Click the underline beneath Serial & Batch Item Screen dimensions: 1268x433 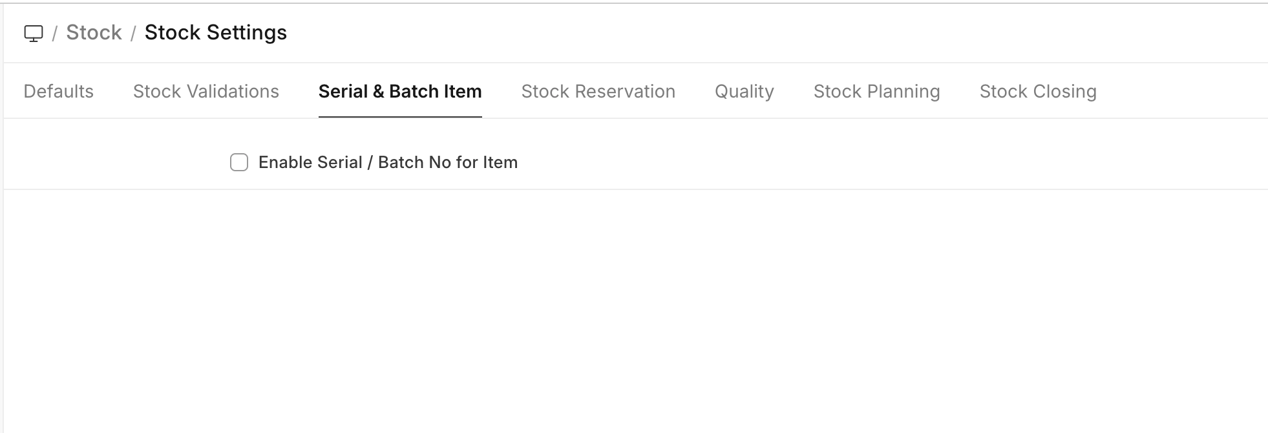(399, 117)
